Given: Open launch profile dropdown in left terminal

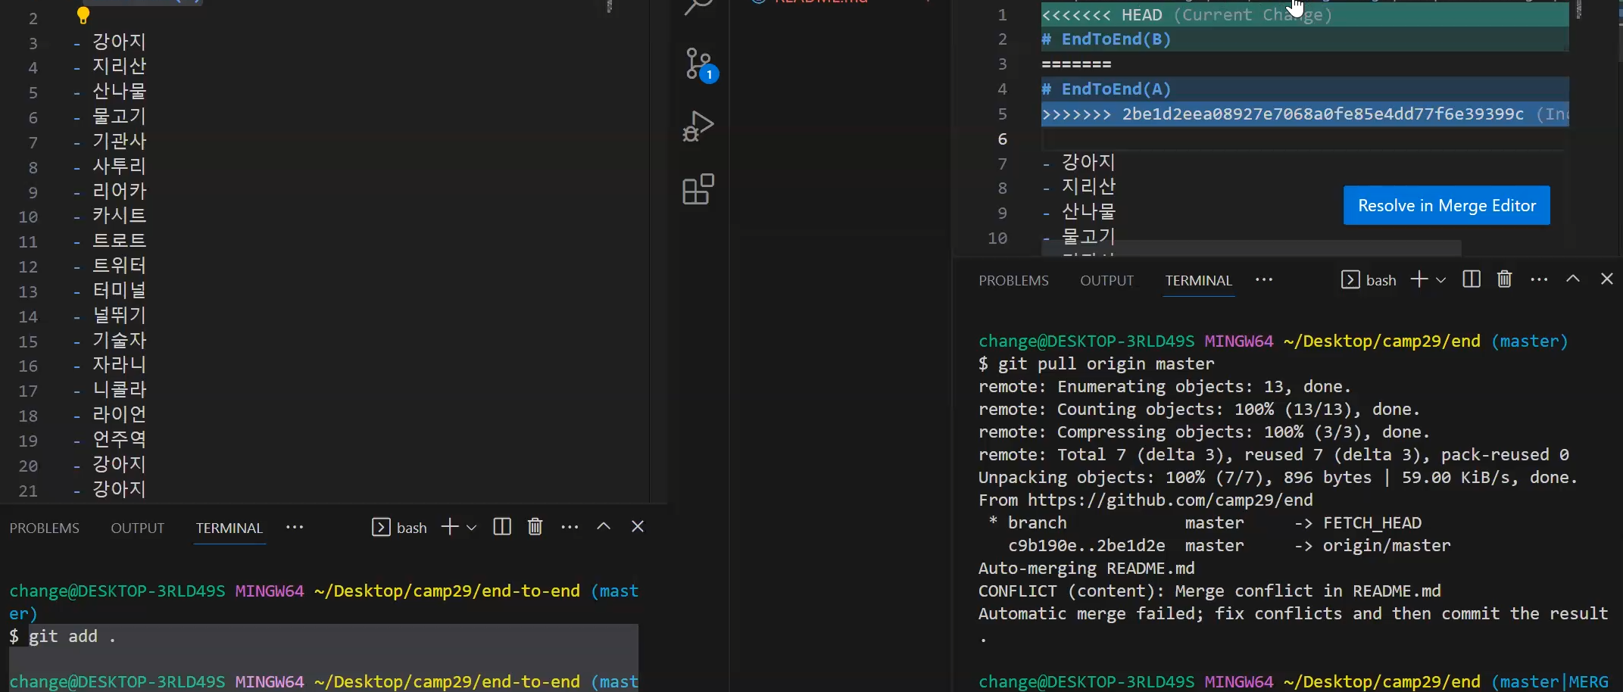Looking at the screenshot, I should [472, 528].
